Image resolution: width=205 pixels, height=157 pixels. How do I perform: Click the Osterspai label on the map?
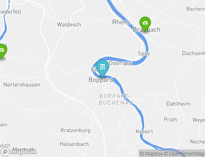pos(121,63)
